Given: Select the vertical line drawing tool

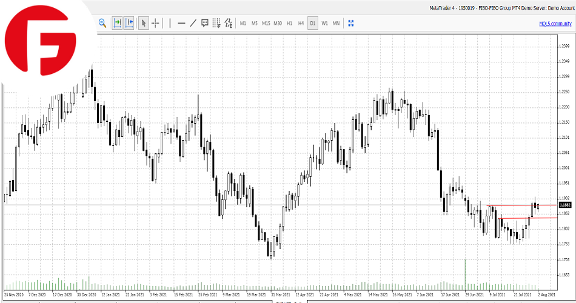Looking at the screenshot, I should point(170,23).
